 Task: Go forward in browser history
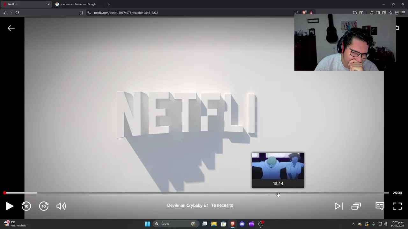pyautogui.click(x=11, y=13)
